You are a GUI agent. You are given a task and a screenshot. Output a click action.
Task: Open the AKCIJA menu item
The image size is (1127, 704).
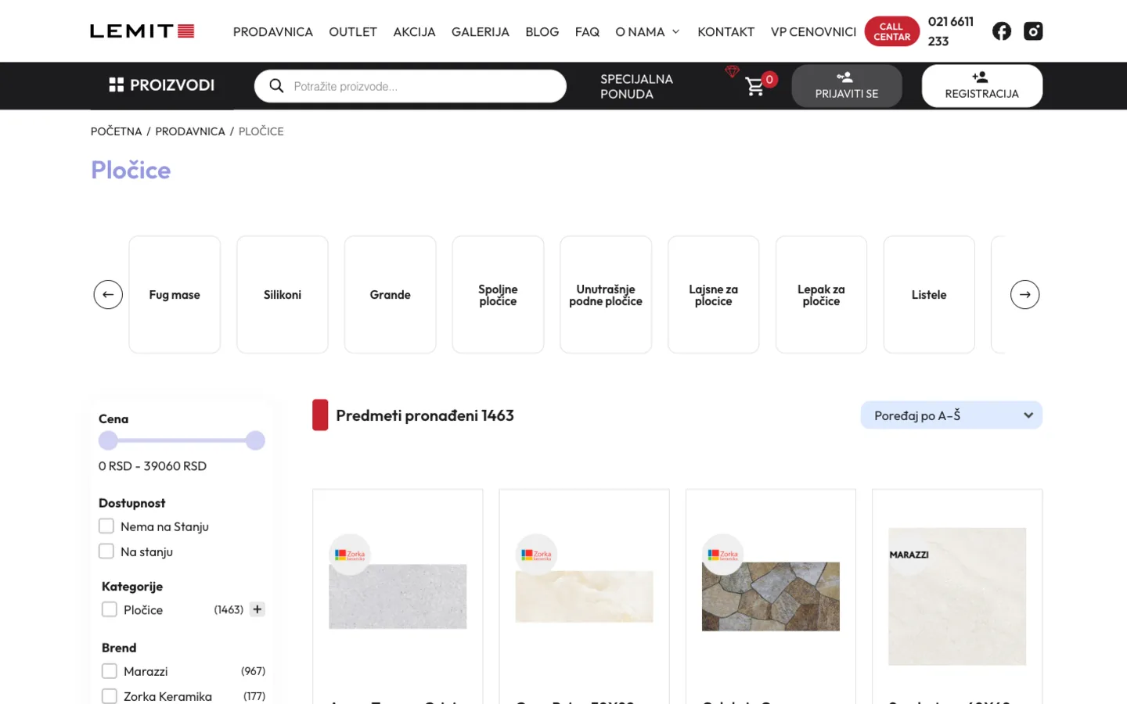click(414, 32)
